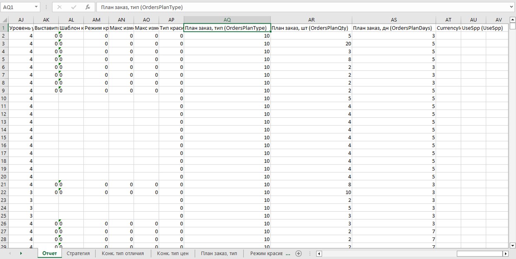The height and width of the screenshot is (259, 516).
Task: Click the formula bar text field
Action: [303, 7]
